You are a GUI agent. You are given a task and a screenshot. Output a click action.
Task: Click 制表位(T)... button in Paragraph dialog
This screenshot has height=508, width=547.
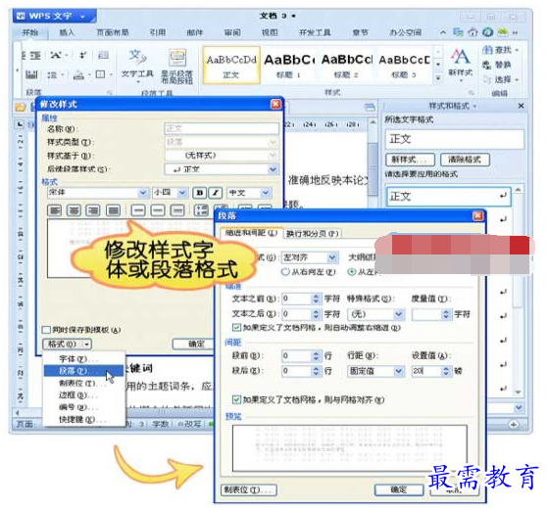(x=249, y=489)
